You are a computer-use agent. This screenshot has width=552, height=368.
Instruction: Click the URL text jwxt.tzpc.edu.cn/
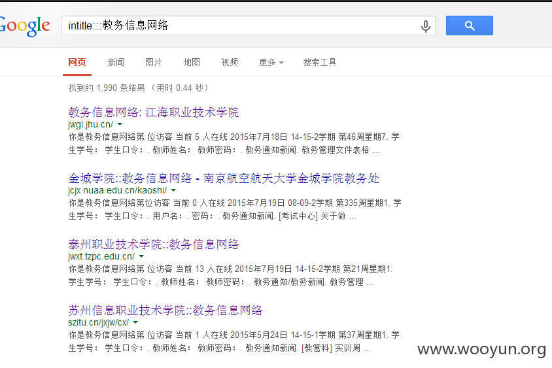click(x=101, y=256)
